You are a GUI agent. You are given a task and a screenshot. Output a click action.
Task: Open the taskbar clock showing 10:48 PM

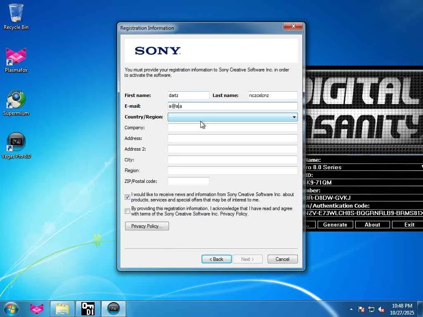click(x=402, y=309)
